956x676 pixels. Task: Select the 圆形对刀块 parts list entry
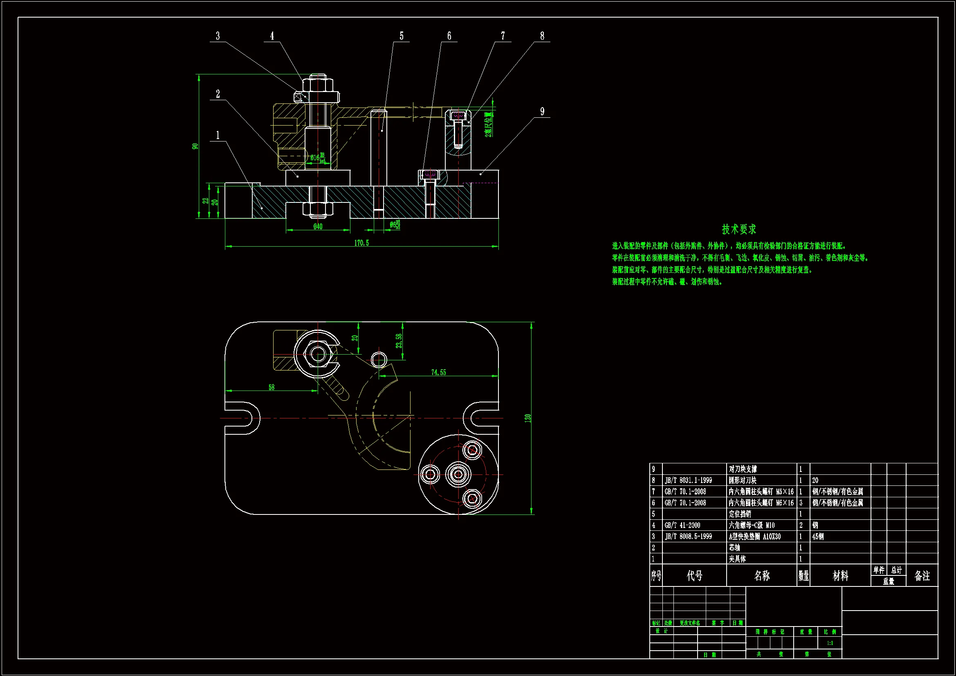click(743, 480)
